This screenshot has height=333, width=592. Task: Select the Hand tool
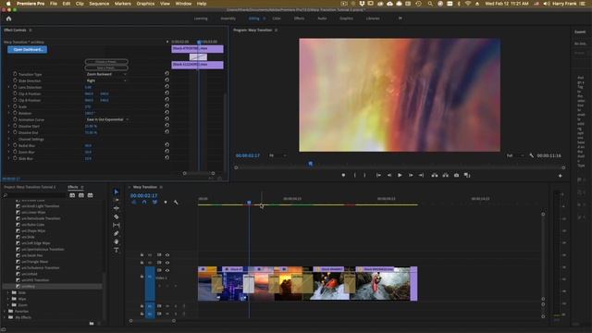point(117,241)
